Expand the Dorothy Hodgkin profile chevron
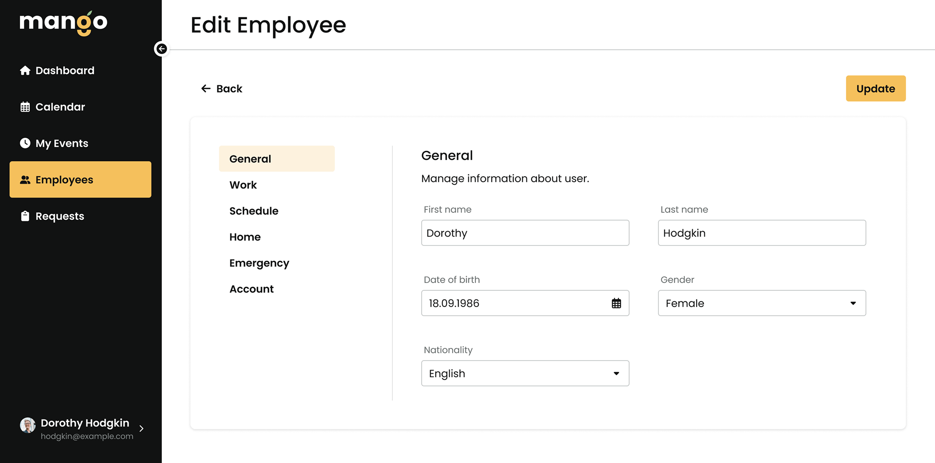Image resolution: width=935 pixels, height=463 pixels. (x=141, y=429)
